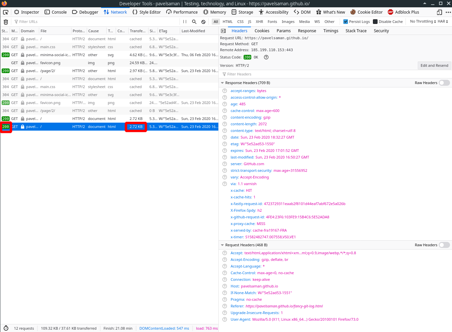Open request blocking icon

pos(203,22)
